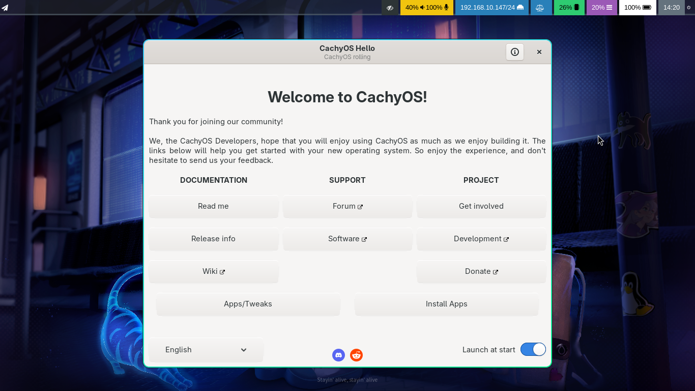
Task: Open the Read me button
Action: pos(214,206)
